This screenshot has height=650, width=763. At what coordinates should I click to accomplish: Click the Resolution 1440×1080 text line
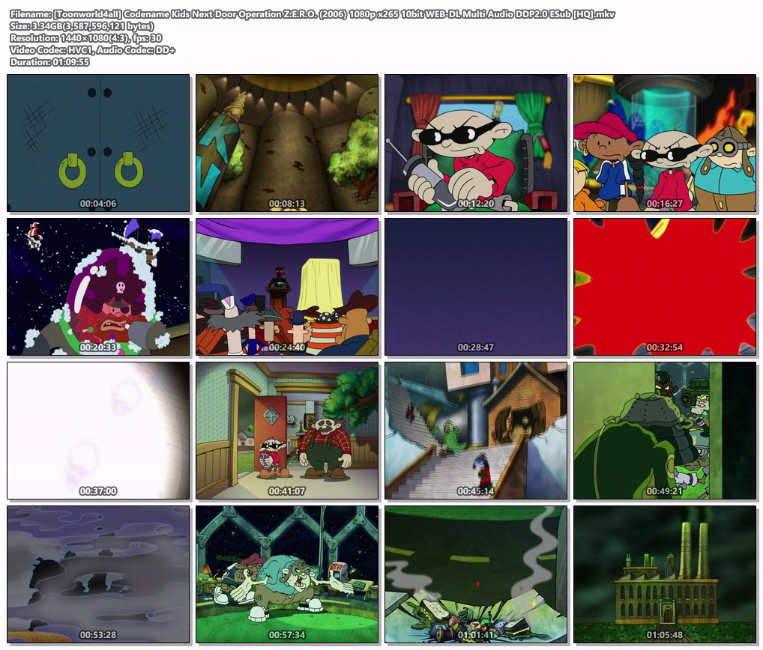pyautogui.click(x=85, y=38)
